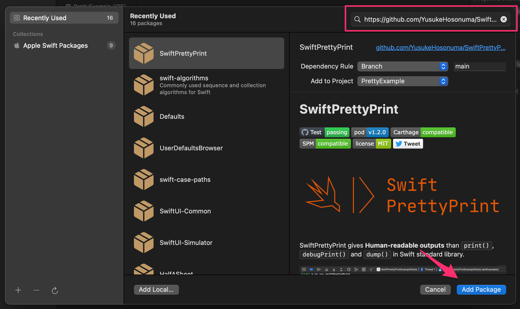This screenshot has height=309, width=520.
Task: Click the Tweet button badge
Action: click(x=408, y=143)
